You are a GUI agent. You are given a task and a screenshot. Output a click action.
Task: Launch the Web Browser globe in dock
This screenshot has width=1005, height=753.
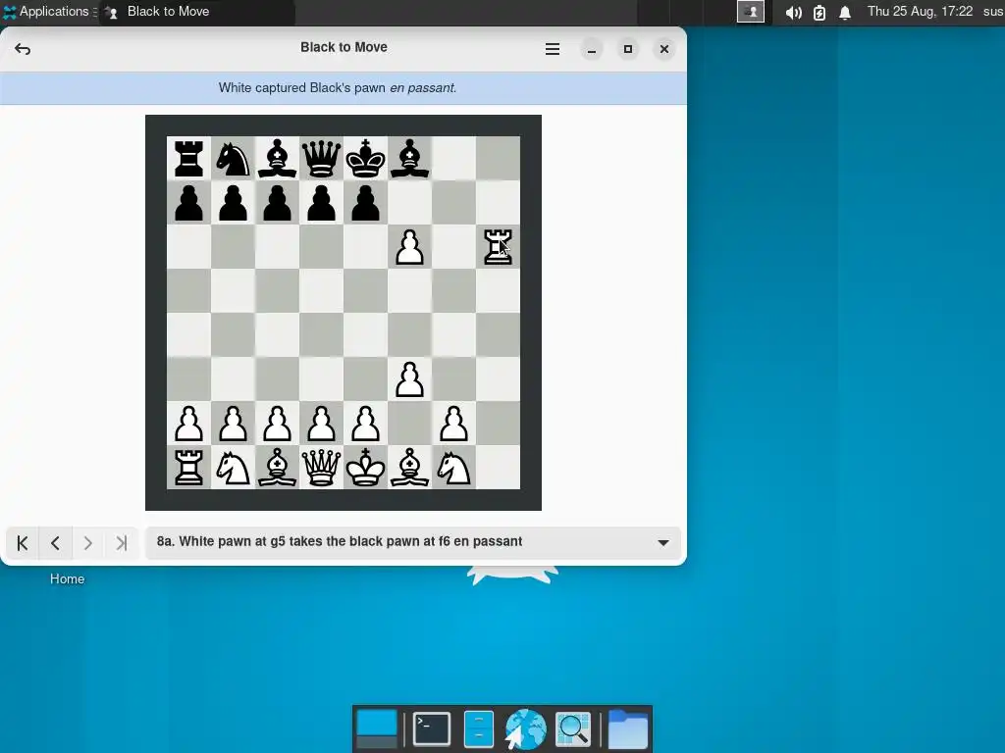525,728
